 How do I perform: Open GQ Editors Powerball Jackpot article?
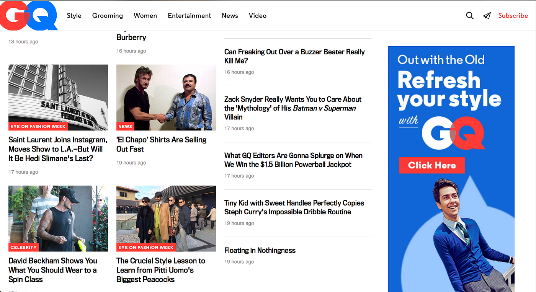tap(293, 160)
